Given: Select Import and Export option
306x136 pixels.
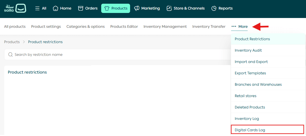Looking at the screenshot, I should click(x=251, y=62).
